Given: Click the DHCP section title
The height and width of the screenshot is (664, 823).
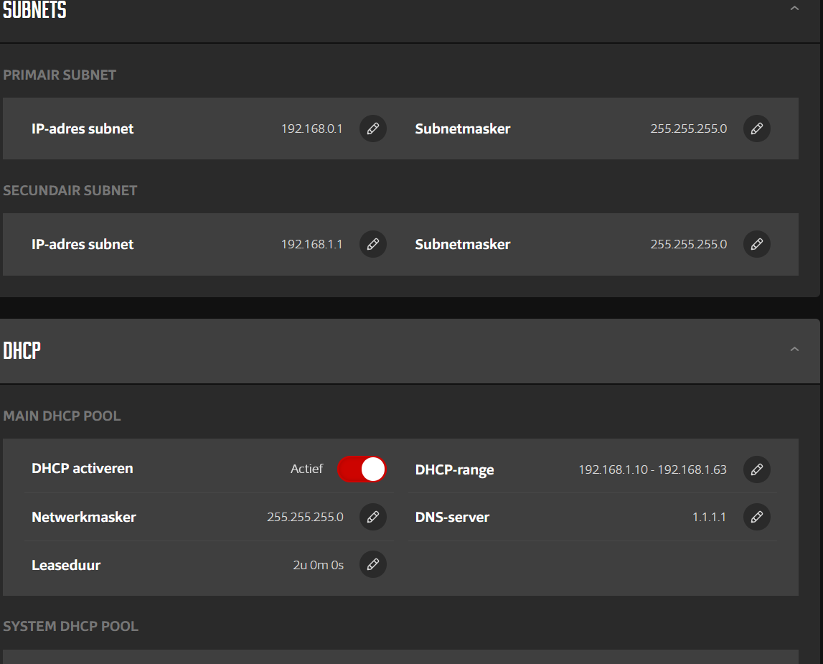Looking at the screenshot, I should (x=22, y=351).
